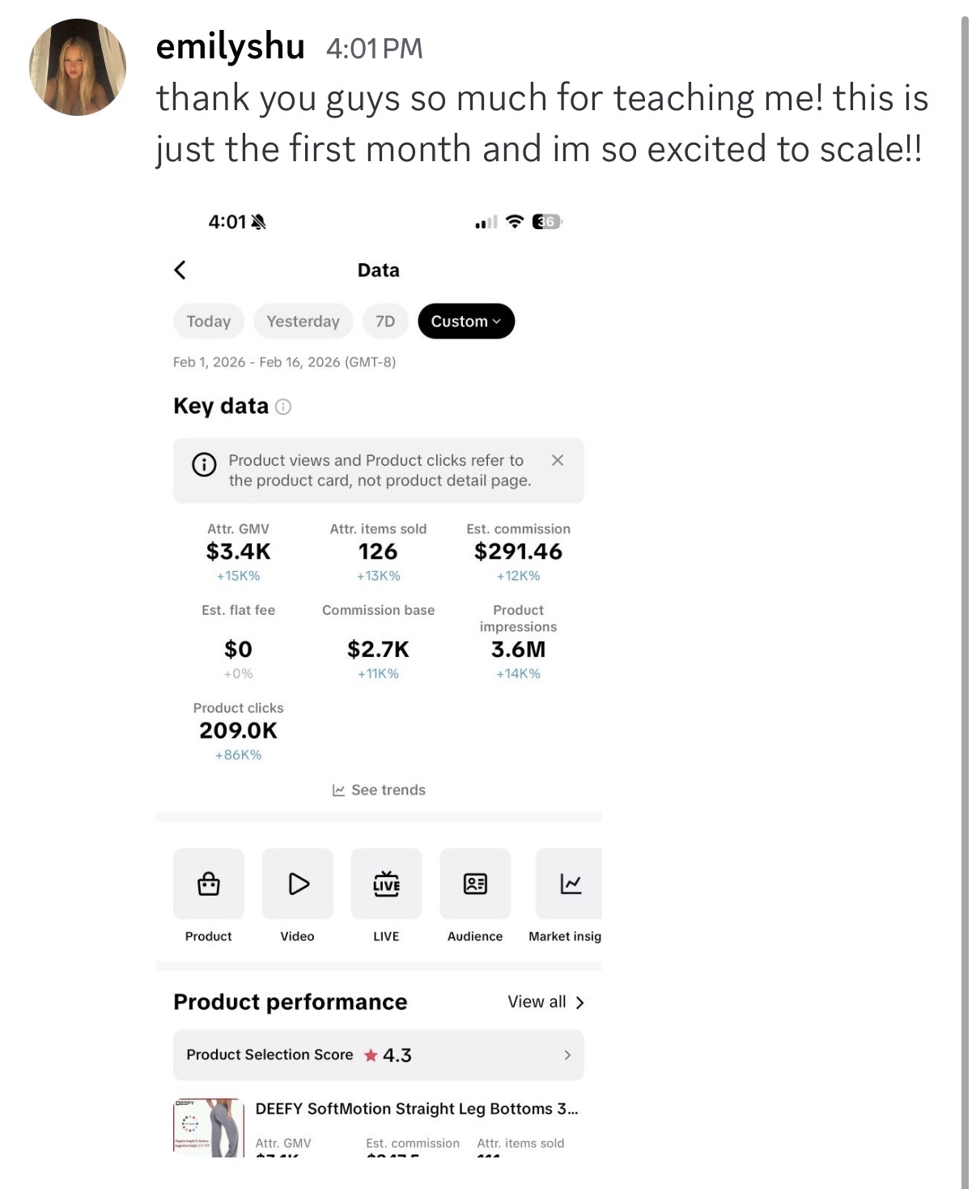Click the emilyshu username
Image resolution: width=976 pixels, height=1189 pixels.
(230, 46)
